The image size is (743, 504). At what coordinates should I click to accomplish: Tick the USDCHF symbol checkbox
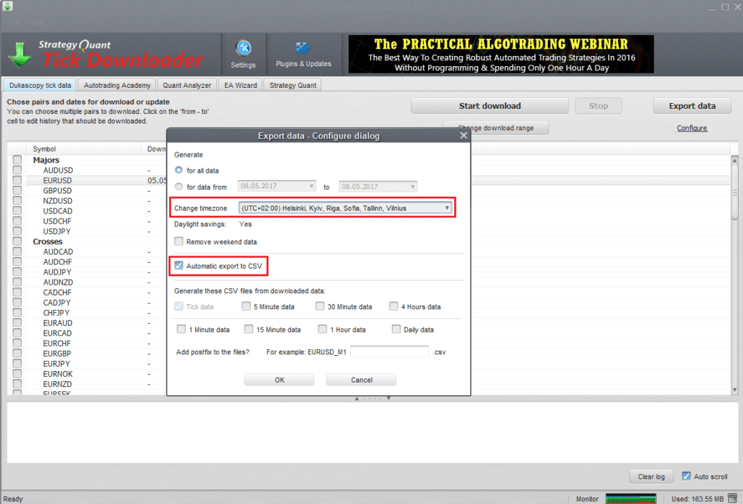17,221
